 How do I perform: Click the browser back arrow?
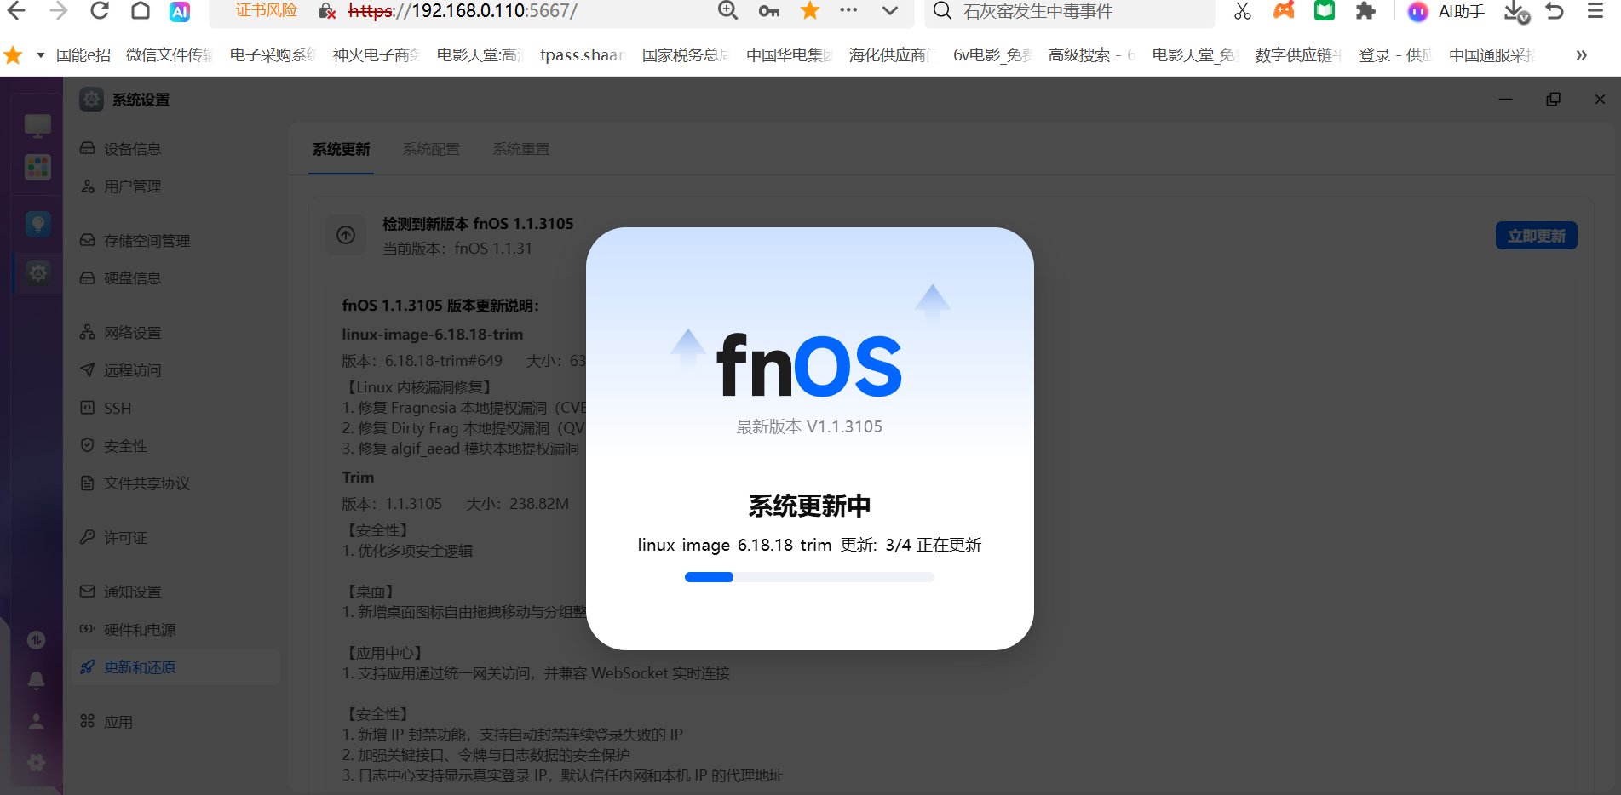16,11
